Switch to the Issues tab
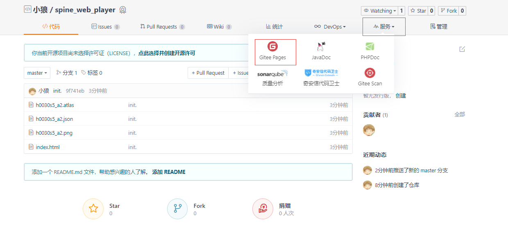Screen dimensions: 508x236 click(x=105, y=27)
